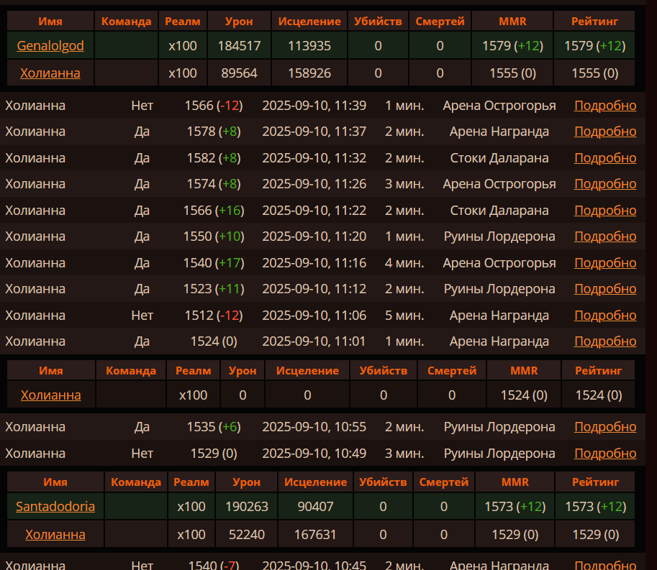
Task: Show Подробно for the 11:26 match
Action: (x=604, y=184)
